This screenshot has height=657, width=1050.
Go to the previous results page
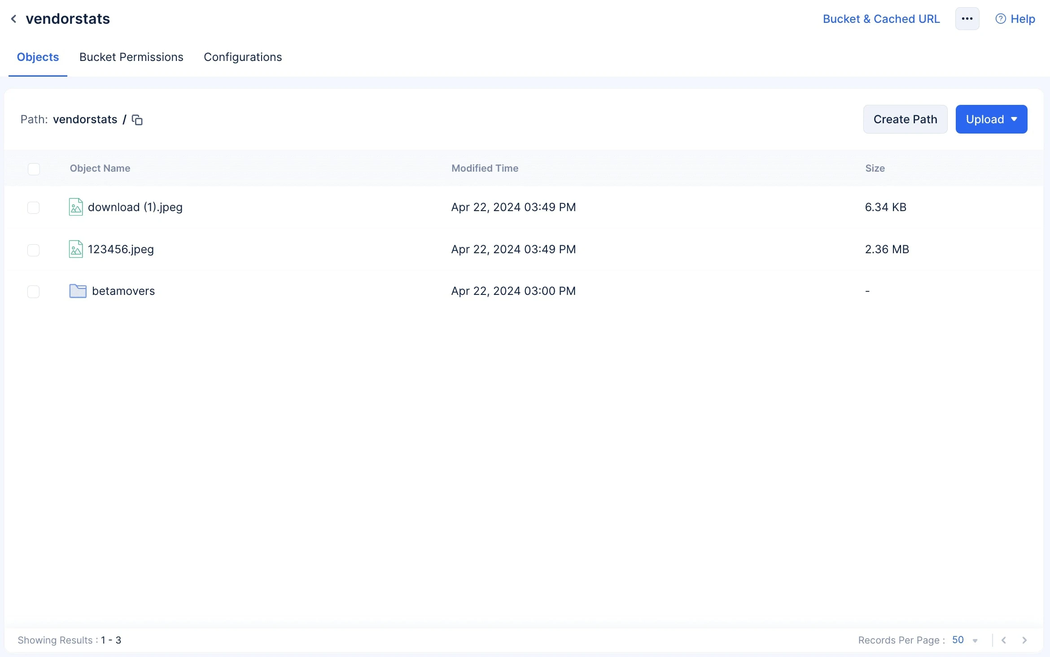(1004, 640)
